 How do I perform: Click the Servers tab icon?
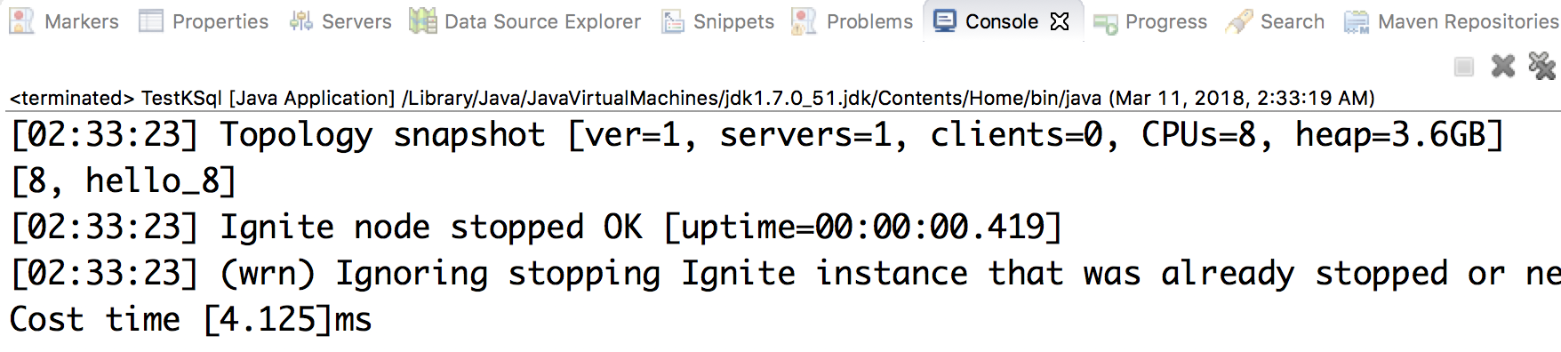[x=301, y=21]
